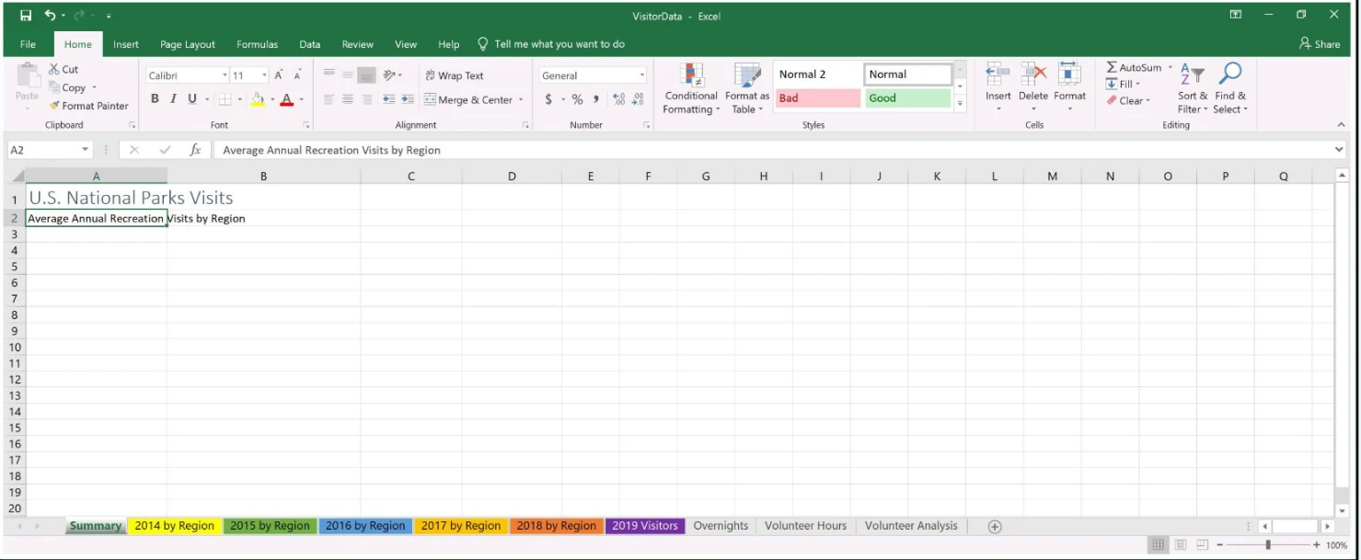Open the 2016 by Region sheet tab
1361x560 pixels.
(365, 526)
